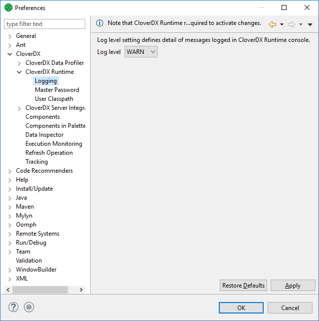Expand the XML tree node
Viewport: 319px width, 321px height.
(x=10, y=279)
